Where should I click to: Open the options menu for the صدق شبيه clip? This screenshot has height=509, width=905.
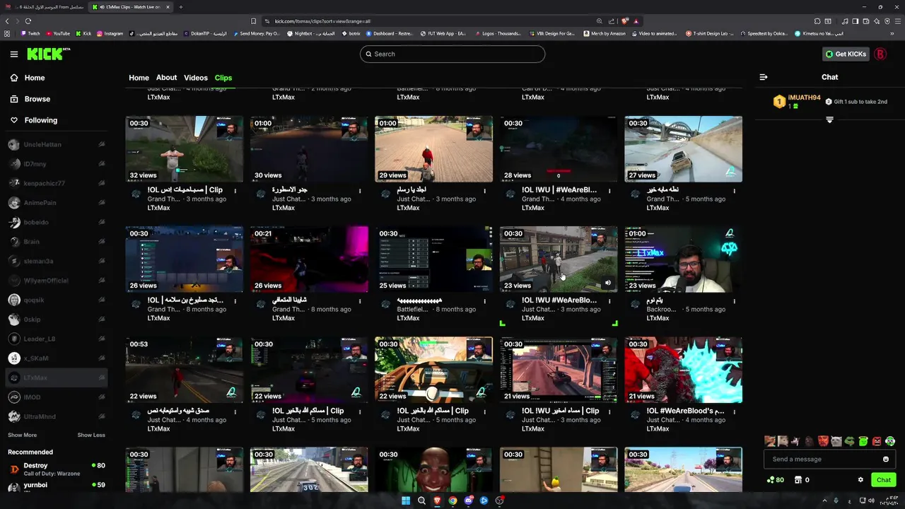pyautogui.click(x=235, y=411)
